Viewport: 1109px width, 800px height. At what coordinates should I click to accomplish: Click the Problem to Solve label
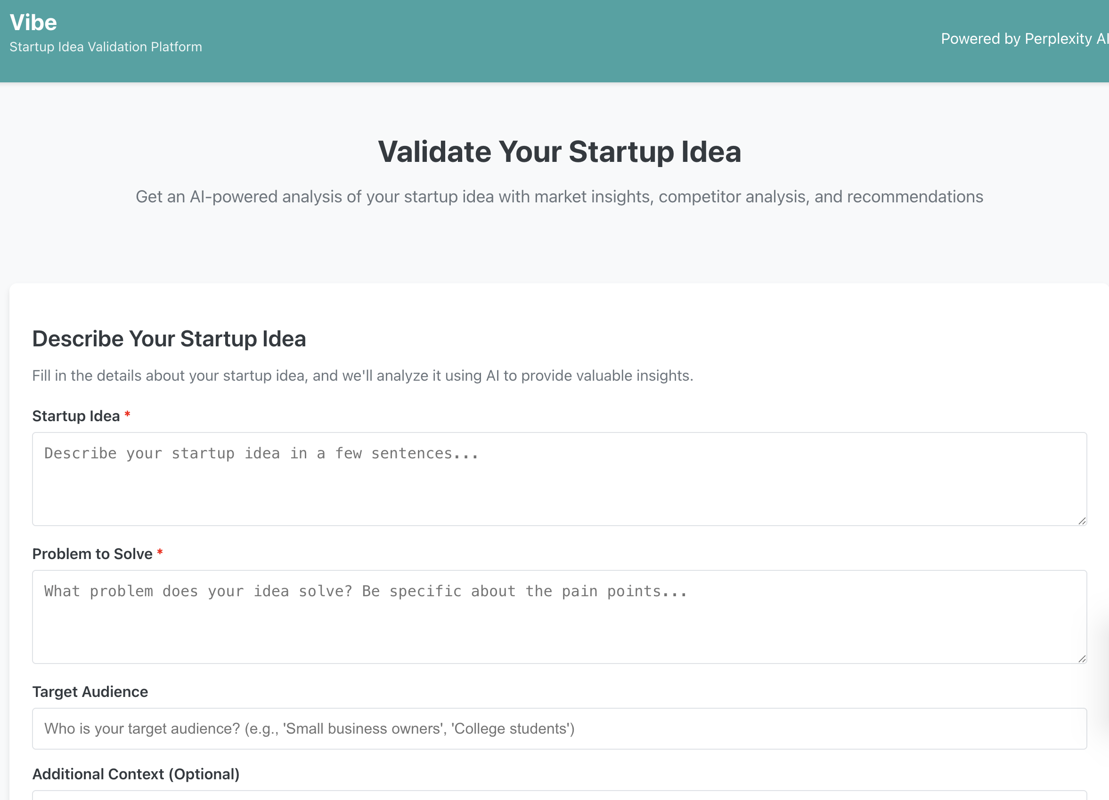point(93,553)
